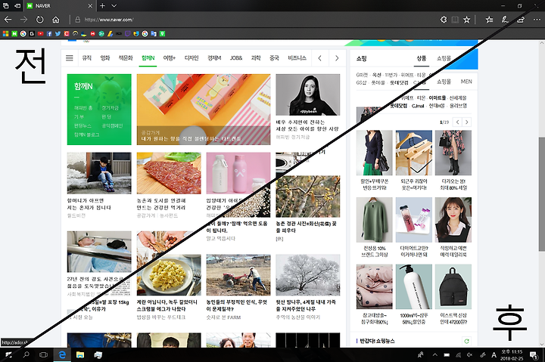The height and width of the screenshot is (362, 545).
Task: Open taskbar search magnifier
Action: click(x=26, y=354)
